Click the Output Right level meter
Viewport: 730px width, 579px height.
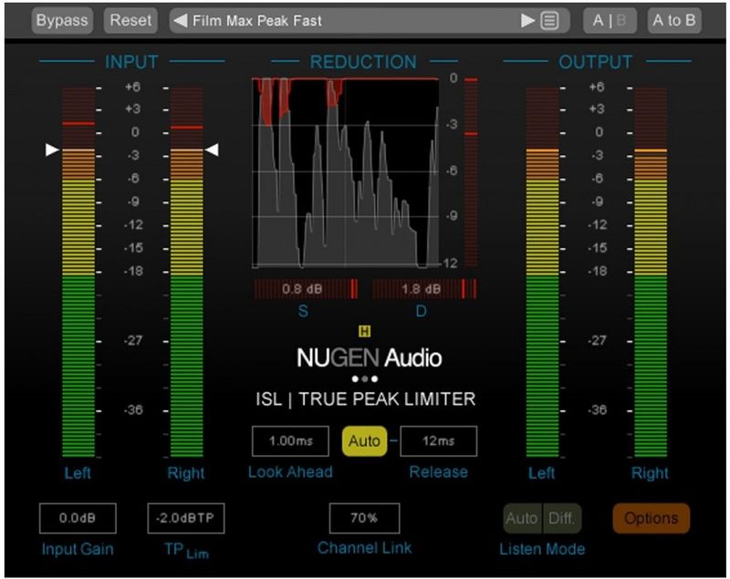coord(651,272)
